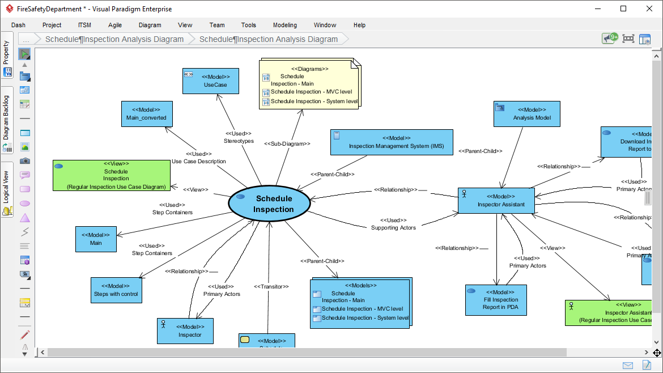Open the Dash menu

point(18,25)
